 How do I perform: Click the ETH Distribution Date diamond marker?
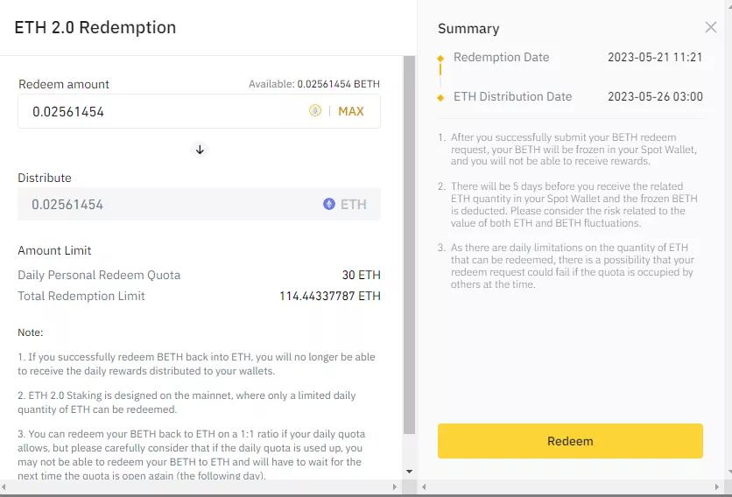[440, 97]
